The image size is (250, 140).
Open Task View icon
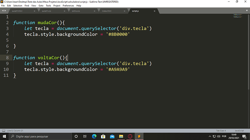click(85, 136)
